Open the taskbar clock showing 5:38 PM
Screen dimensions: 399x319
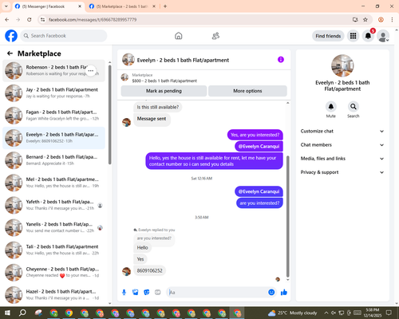click(x=373, y=313)
